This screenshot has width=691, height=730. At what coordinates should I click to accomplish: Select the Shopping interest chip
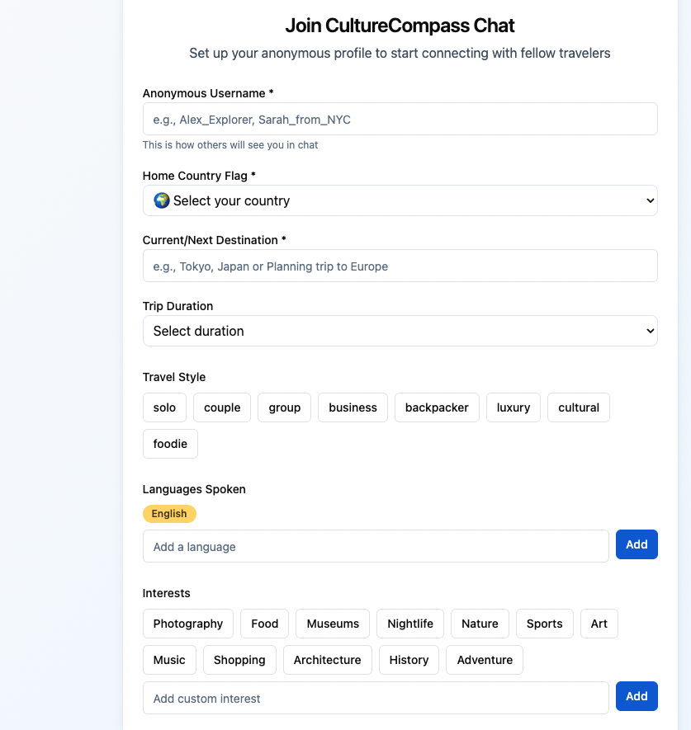pos(239,660)
